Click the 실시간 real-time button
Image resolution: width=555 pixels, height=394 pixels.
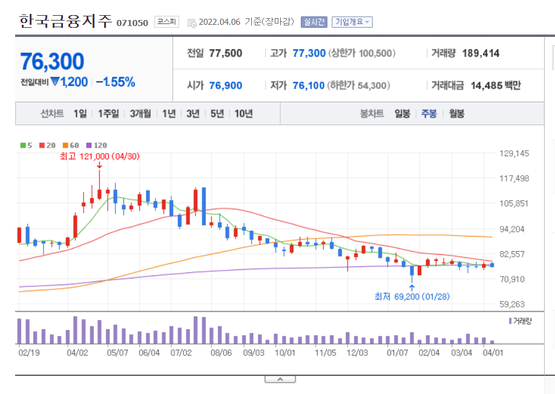tap(314, 22)
